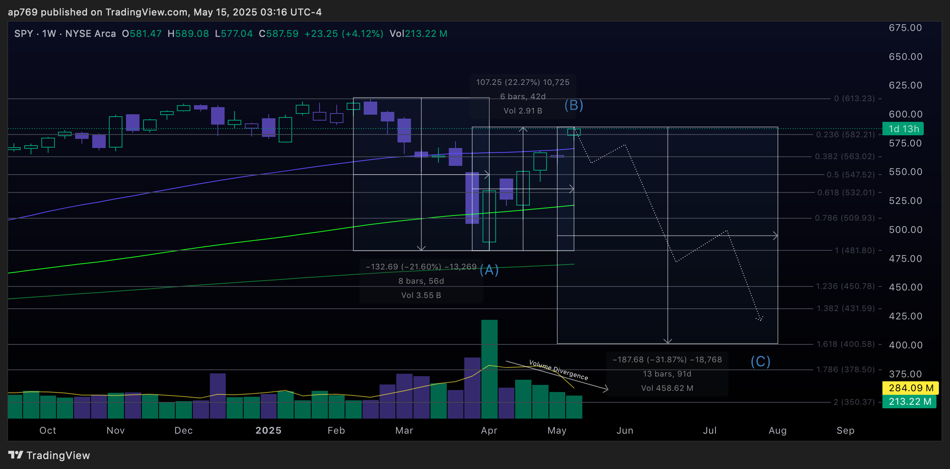Click the 107.25 (22.27%) 10,725 measurement label

tap(523, 82)
